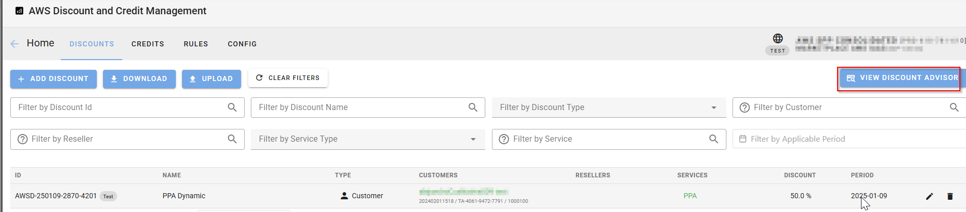Click help icon in Filter by Customer

click(744, 108)
